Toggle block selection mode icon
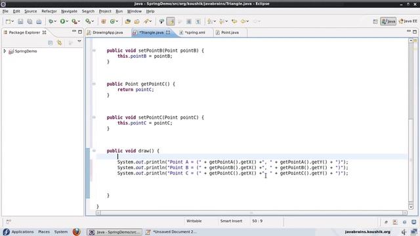The image size is (420, 236). (x=189, y=22)
